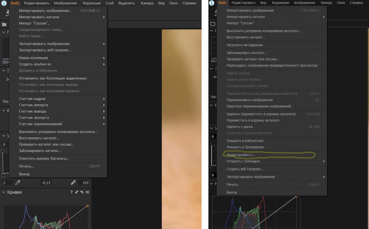The height and width of the screenshot is (229, 369).
Task: Pick highlight point eyedropper beside the 192 field
Action: coord(73,182)
